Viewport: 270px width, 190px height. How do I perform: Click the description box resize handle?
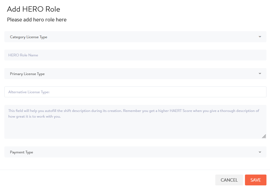pyautogui.click(x=264, y=136)
